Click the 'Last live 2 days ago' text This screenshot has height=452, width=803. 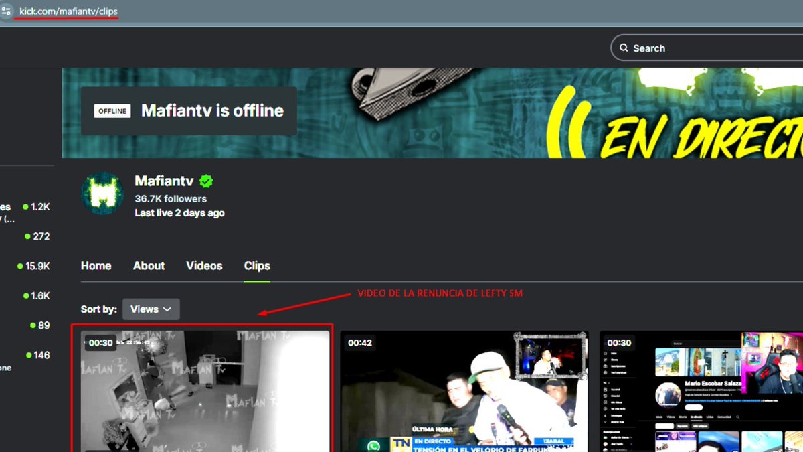(179, 213)
